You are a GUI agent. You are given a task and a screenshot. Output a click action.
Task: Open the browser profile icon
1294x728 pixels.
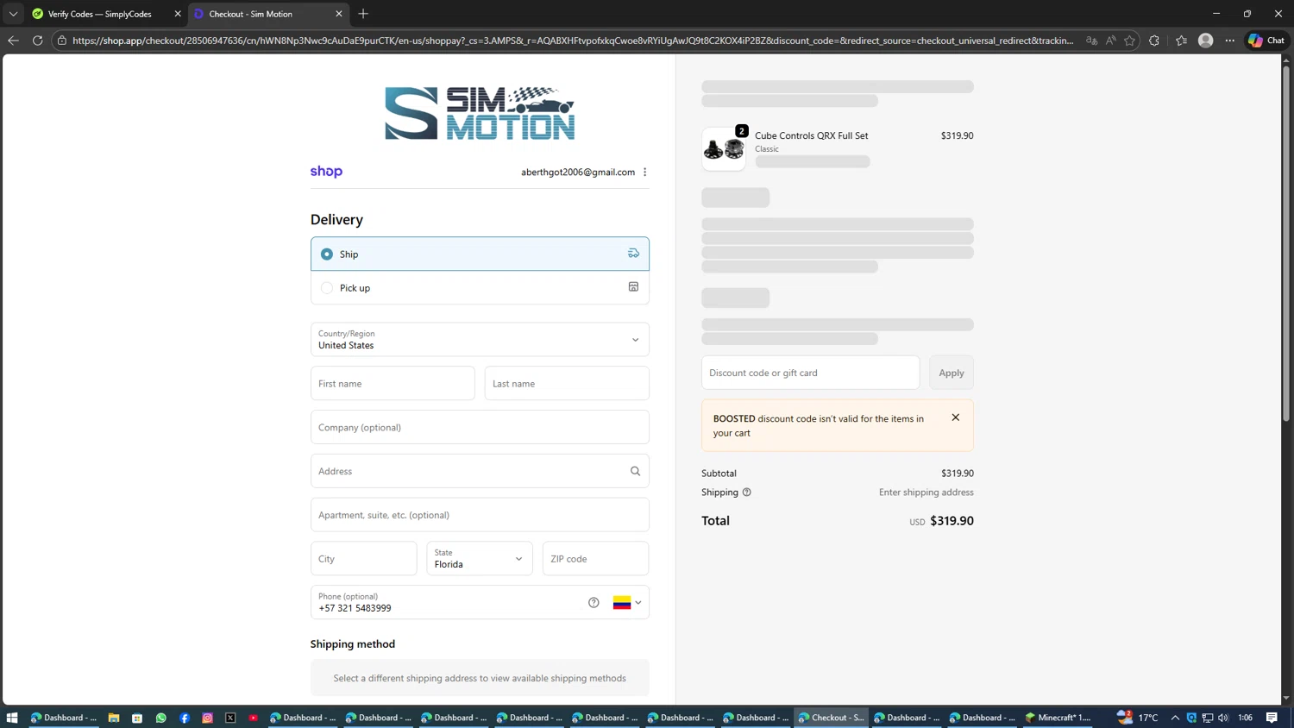tap(1206, 41)
